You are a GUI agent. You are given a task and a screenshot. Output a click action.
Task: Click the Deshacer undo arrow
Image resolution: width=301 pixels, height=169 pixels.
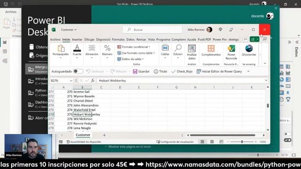click(x=88, y=71)
